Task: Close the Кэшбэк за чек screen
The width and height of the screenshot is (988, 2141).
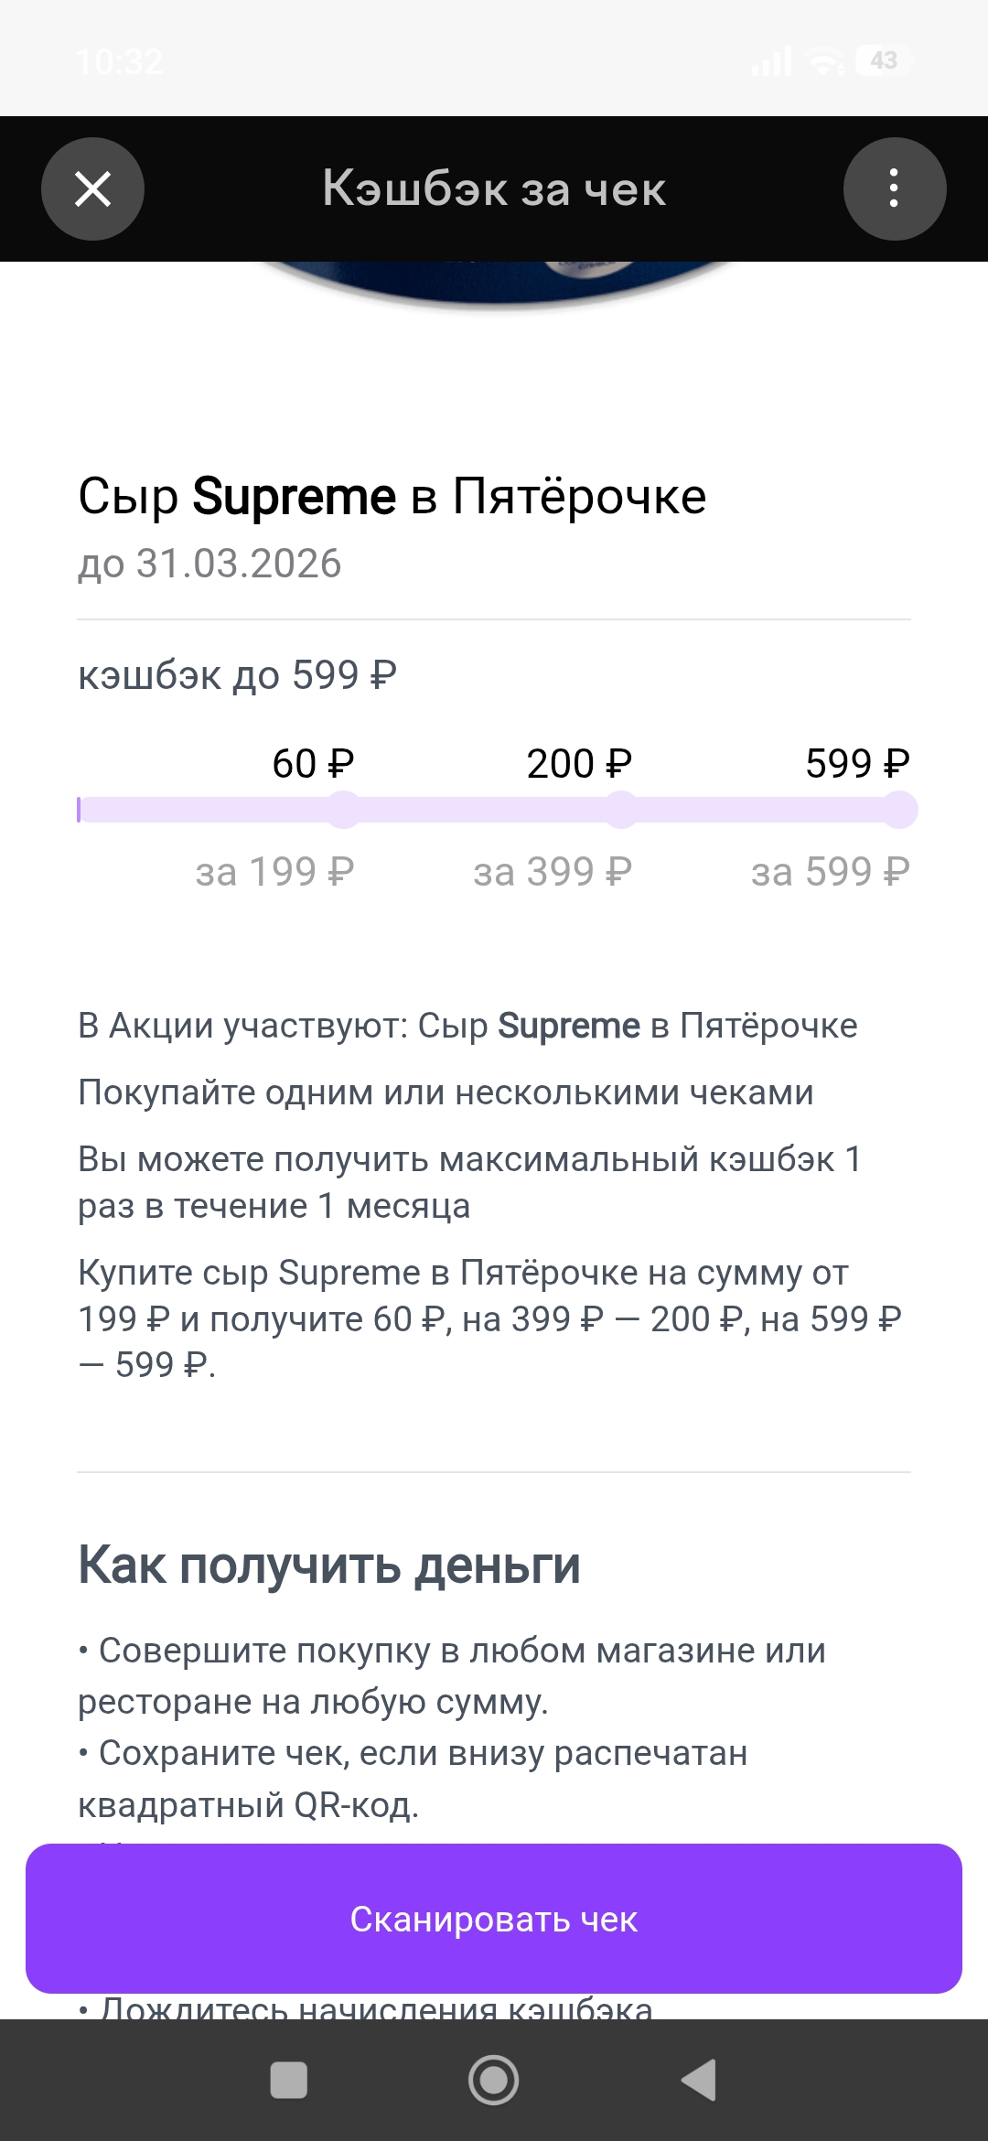Action: point(92,189)
